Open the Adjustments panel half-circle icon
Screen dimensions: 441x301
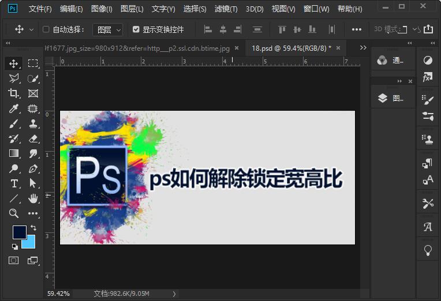point(428,60)
